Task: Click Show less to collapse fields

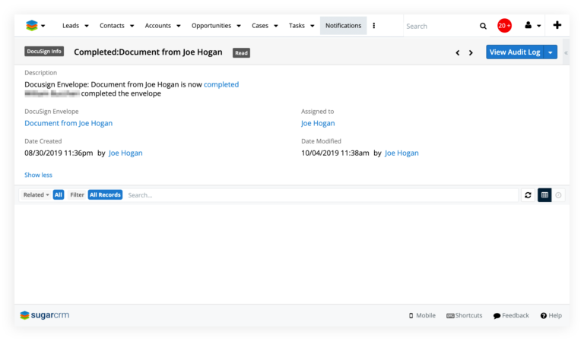Action: [38, 175]
